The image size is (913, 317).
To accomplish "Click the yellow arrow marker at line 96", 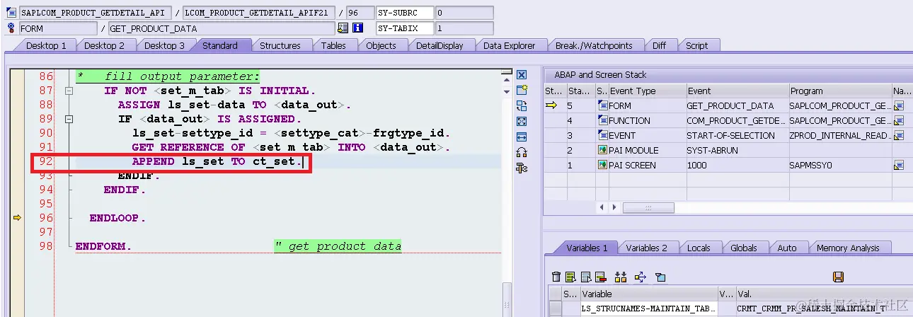I will (17, 218).
